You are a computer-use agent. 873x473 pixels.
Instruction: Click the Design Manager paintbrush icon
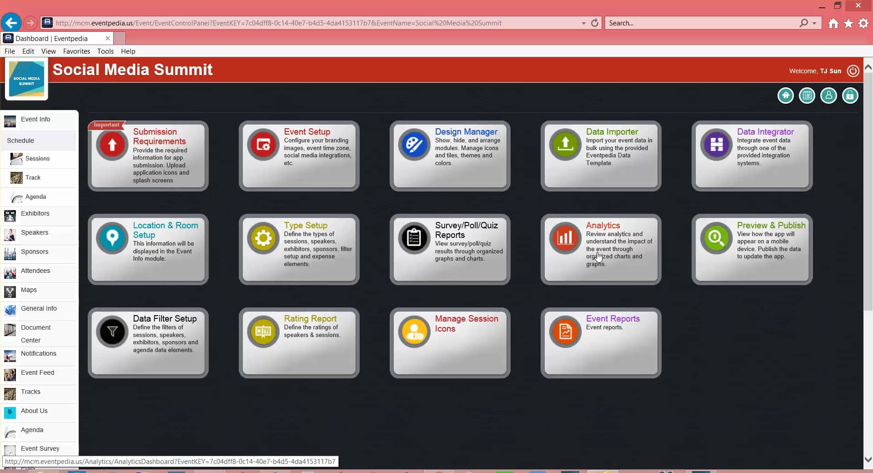click(414, 145)
